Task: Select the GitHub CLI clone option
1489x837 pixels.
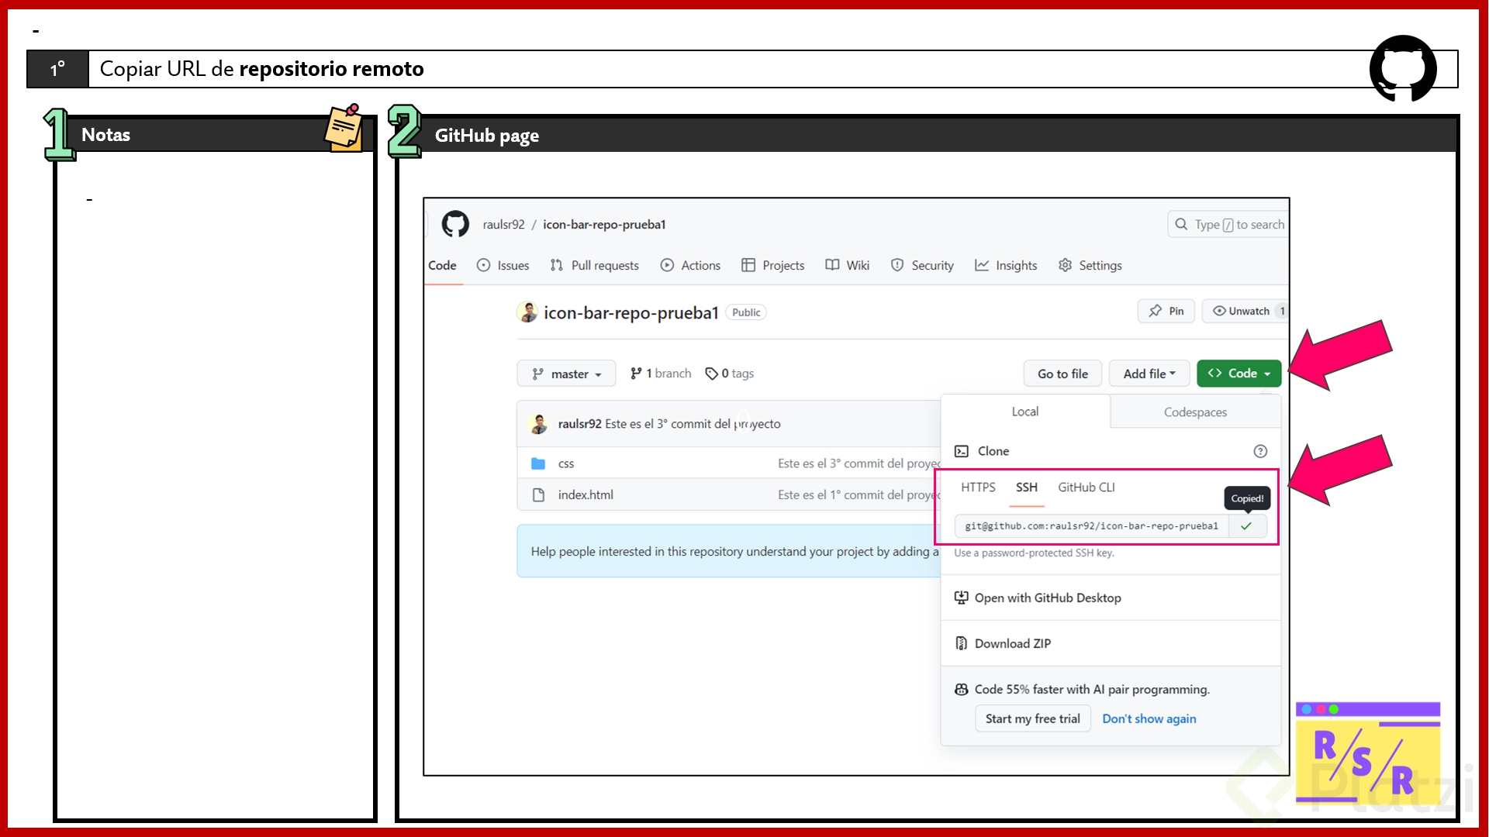Action: click(x=1087, y=487)
